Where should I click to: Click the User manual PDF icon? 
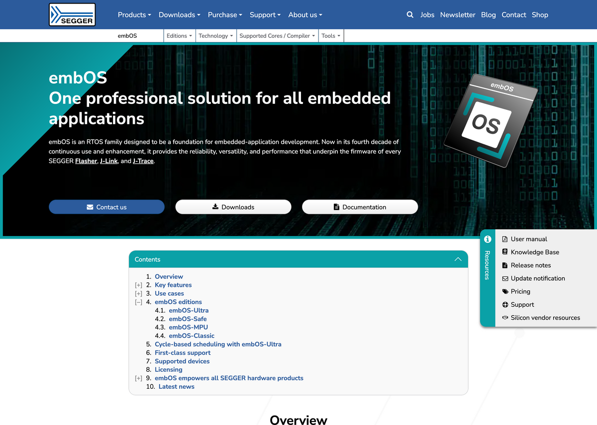point(505,239)
